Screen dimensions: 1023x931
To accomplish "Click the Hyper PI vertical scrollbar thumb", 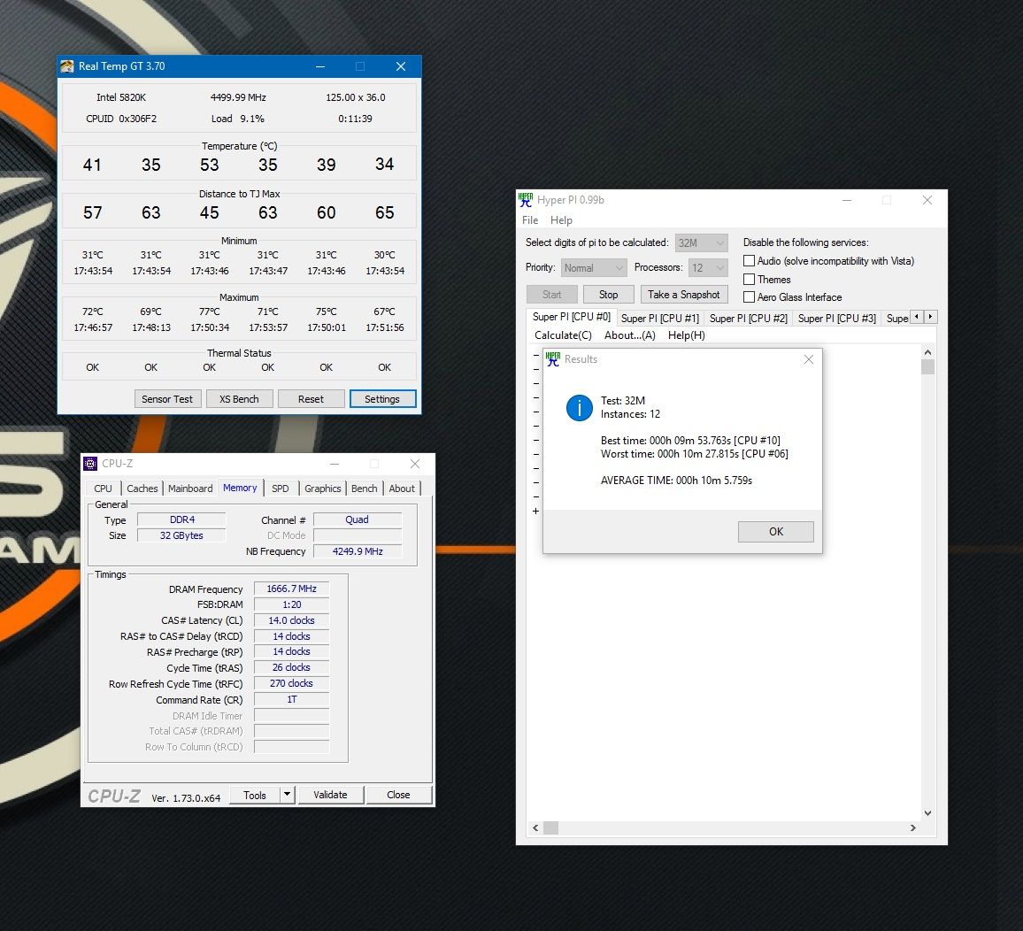I will [x=927, y=366].
